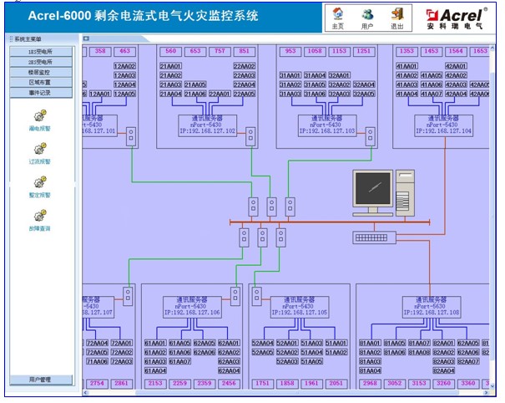Select node label 82AA04
The height and width of the screenshot is (403, 505).
(x=443, y=371)
